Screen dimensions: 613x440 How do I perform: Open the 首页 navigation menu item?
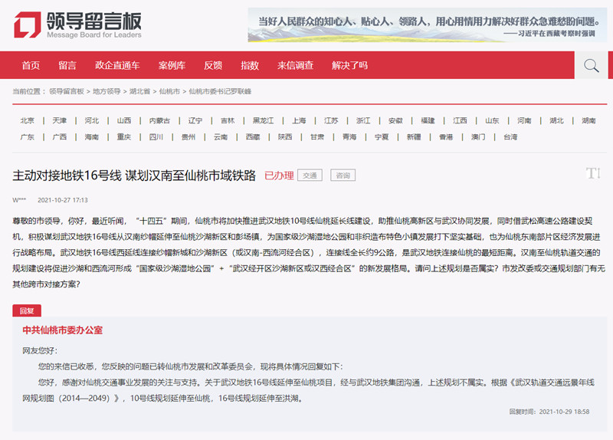31,65
